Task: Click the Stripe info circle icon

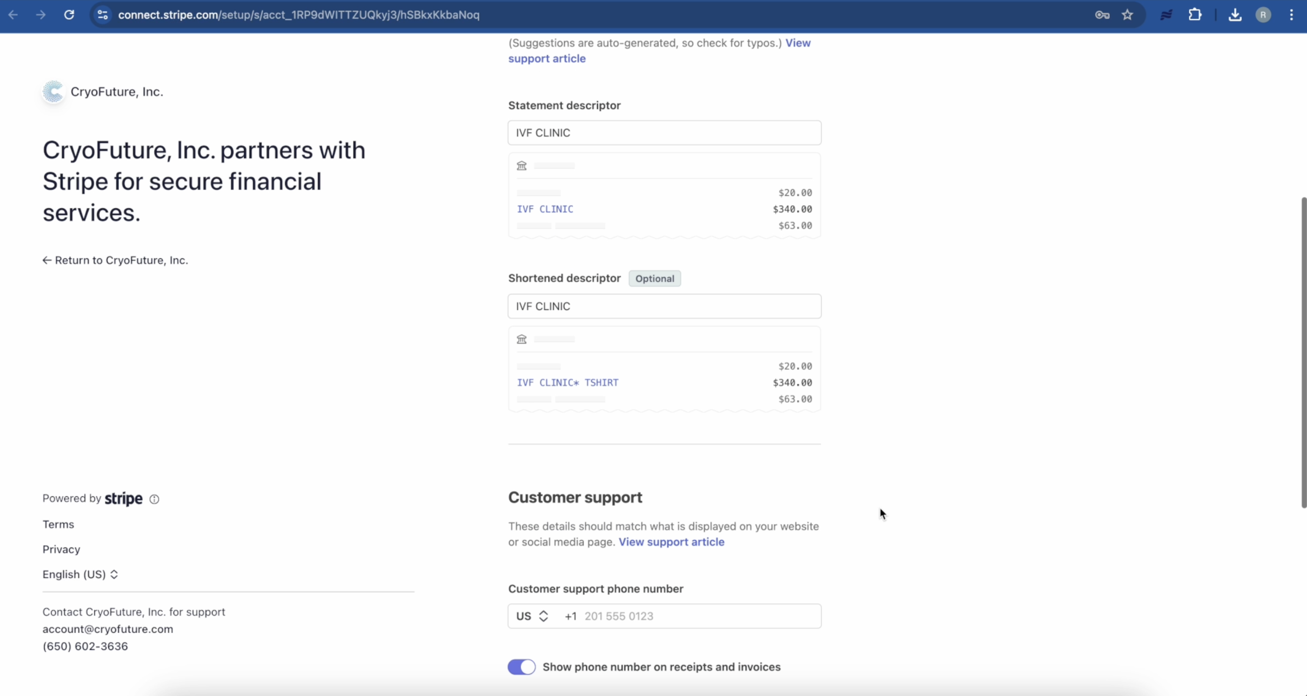Action: click(154, 499)
